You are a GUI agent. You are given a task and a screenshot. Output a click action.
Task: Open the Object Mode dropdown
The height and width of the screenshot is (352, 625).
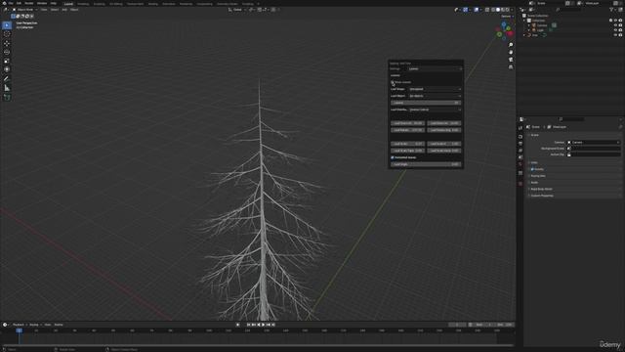pyautogui.click(x=24, y=10)
